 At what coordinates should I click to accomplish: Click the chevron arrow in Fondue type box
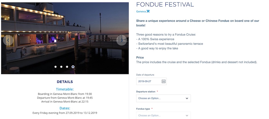[x=187, y=116]
